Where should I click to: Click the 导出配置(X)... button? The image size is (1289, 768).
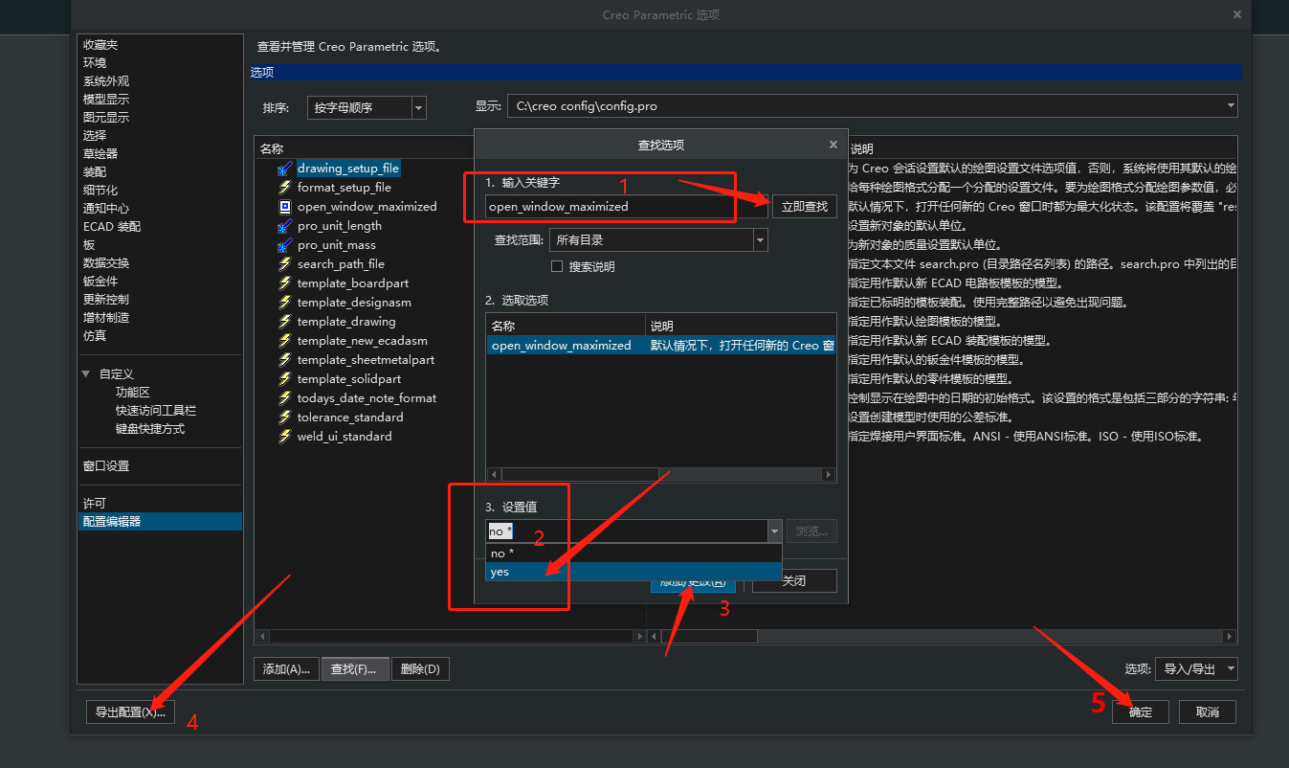click(130, 712)
